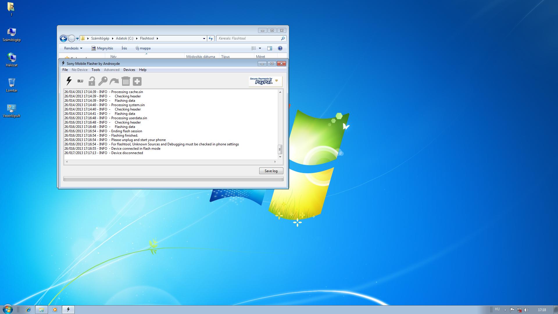Click the Explorer help icon
Image resolution: width=558 pixels, height=314 pixels.
click(x=280, y=48)
